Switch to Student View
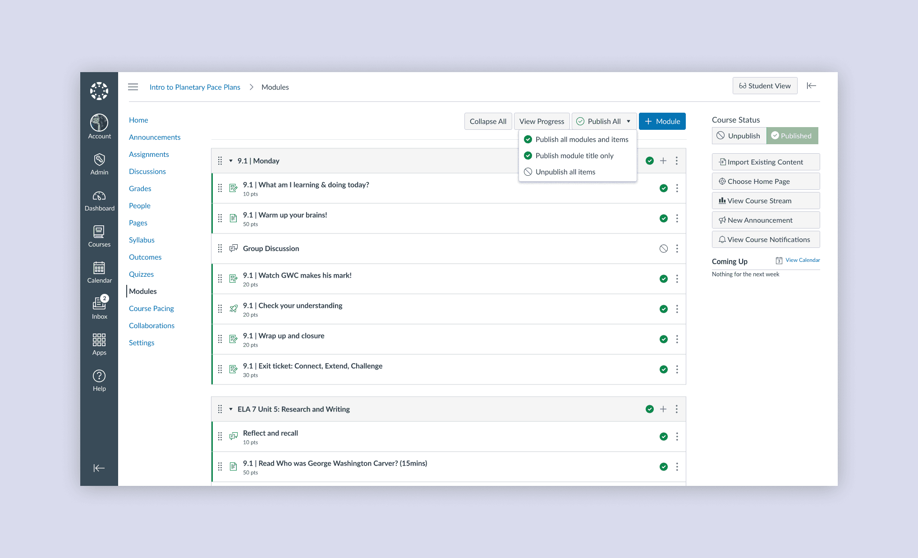918x558 pixels. [x=765, y=86]
